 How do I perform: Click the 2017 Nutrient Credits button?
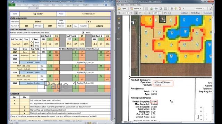click(x=33, y=62)
